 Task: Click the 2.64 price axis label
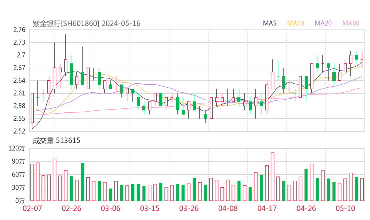click(x=19, y=80)
